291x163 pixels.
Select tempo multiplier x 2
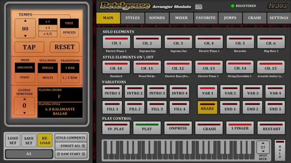click(x=48, y=28)
